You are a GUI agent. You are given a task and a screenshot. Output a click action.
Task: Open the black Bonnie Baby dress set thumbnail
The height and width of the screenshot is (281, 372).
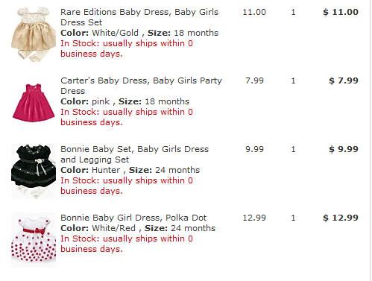pos(34,171)
